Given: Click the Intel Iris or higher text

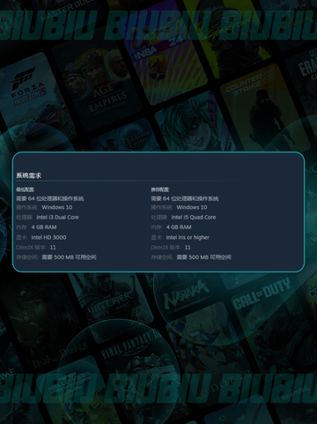Looking at the screenshot, I should tap(188, 237).
